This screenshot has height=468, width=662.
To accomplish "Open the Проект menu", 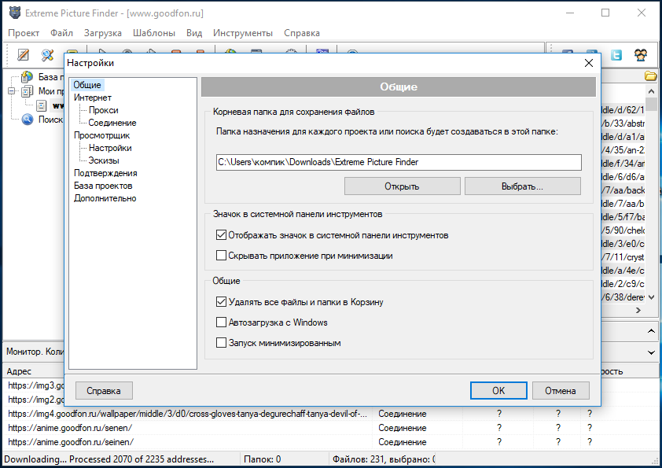I will pyautogui.click(x=24, y=33).
